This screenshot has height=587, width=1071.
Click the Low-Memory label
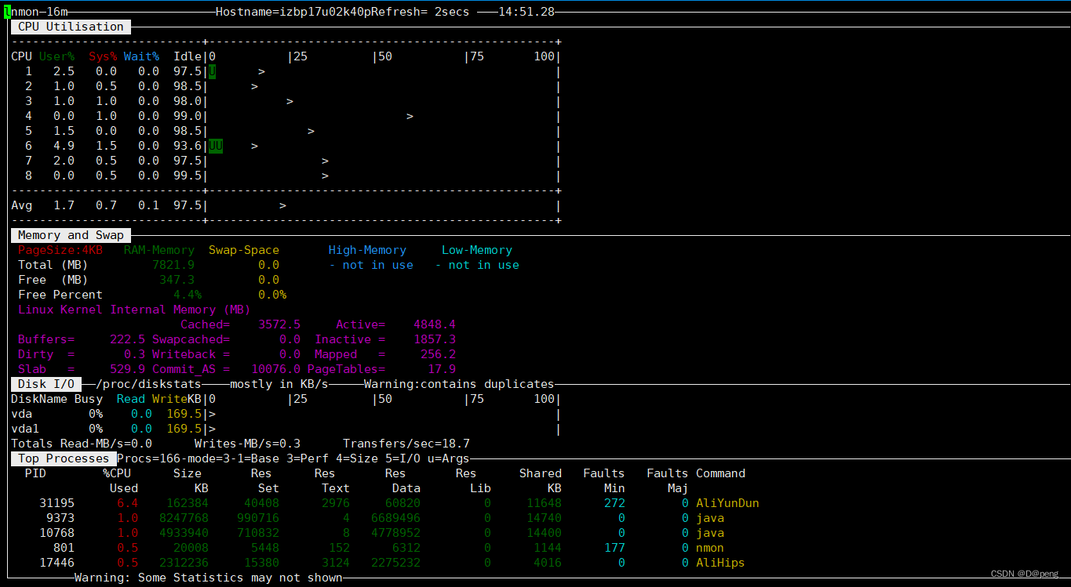[477, 250]
